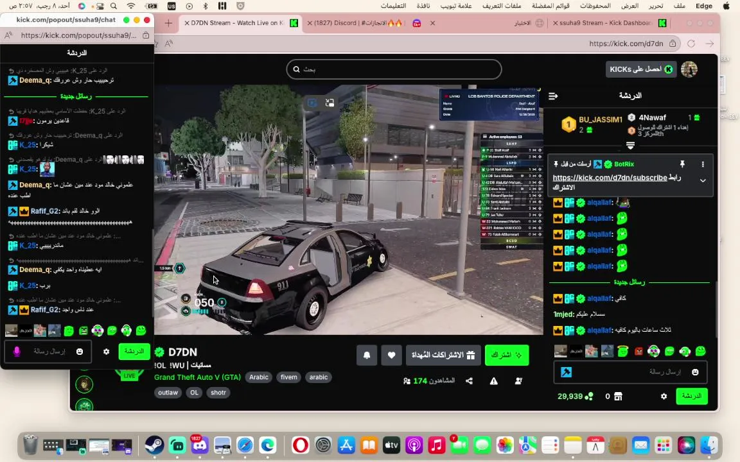Click the report warning triangle icon

click(x=493, y=381)
